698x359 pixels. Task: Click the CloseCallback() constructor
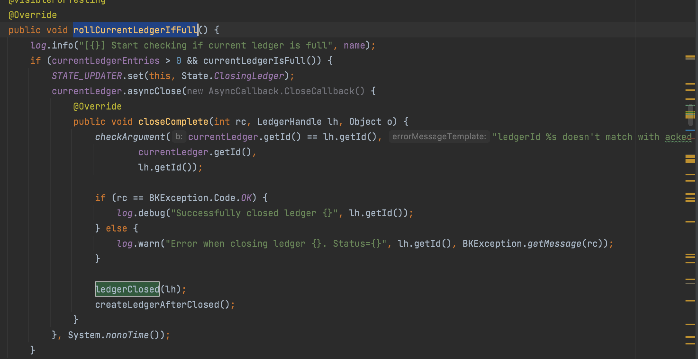324,91
